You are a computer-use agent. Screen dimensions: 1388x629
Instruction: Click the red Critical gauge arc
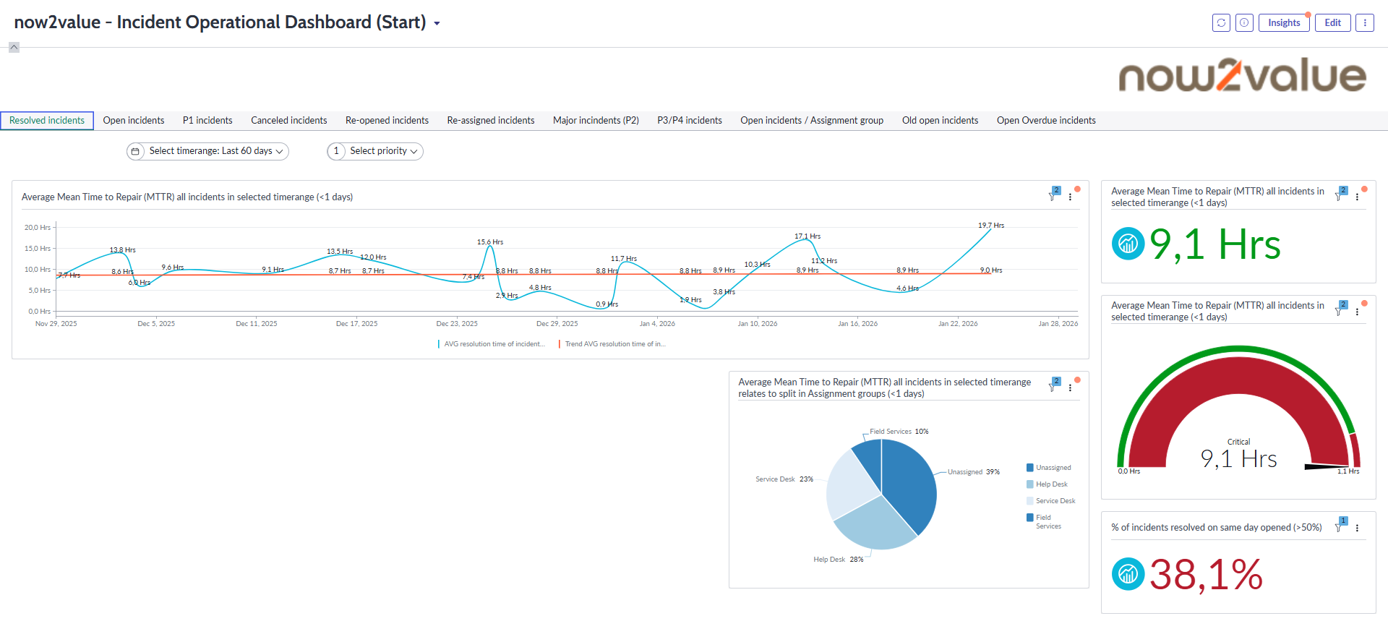(x=1238, y=377)
